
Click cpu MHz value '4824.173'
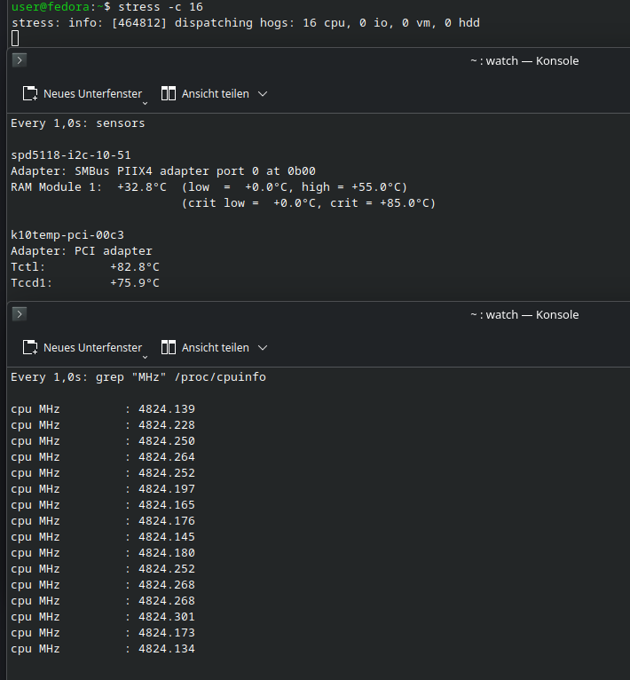click(167, 633)
